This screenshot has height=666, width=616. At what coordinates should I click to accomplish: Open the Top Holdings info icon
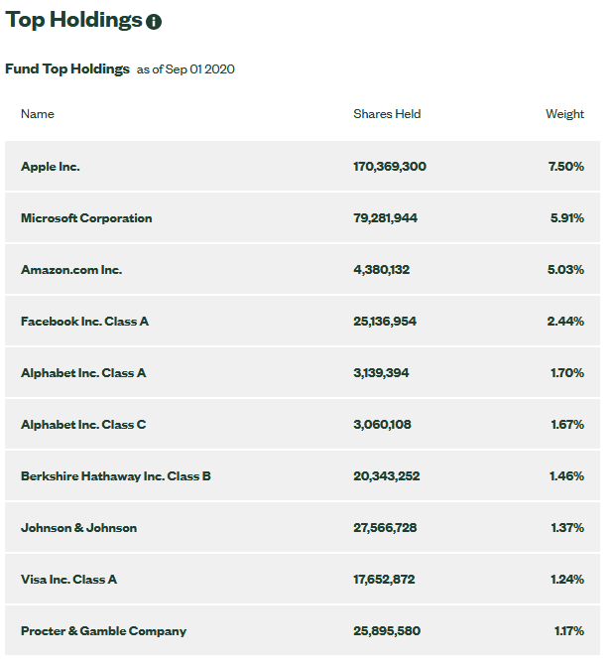pos(154,22)
